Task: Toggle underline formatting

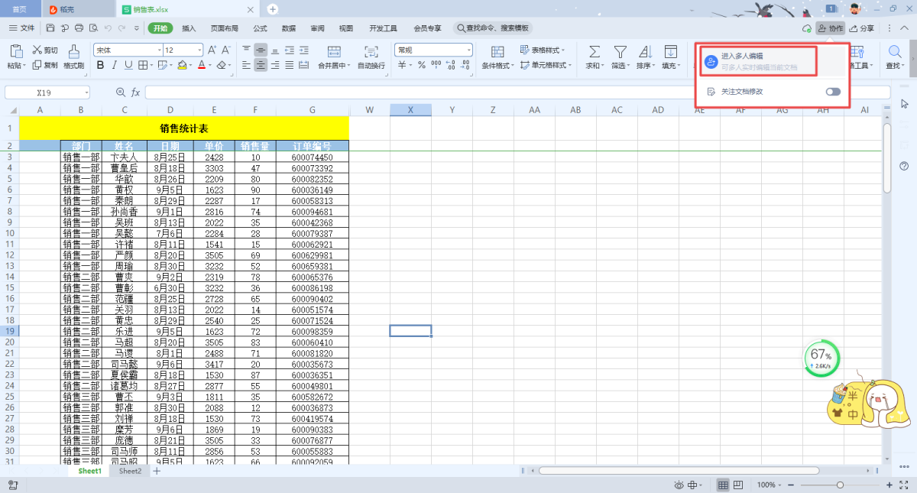Action: (x=128, y=66)
